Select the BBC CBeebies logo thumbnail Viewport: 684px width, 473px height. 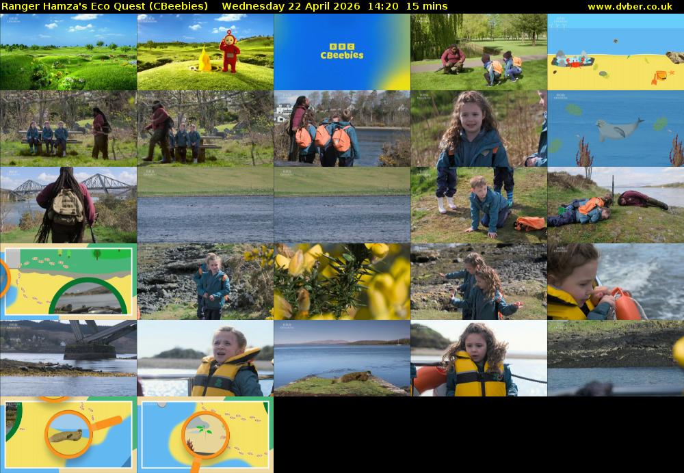[x=342, y=52]
